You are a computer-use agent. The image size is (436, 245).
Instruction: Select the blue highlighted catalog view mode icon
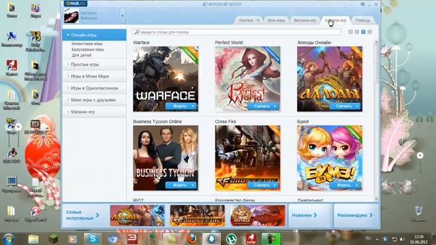click(363, 32)
